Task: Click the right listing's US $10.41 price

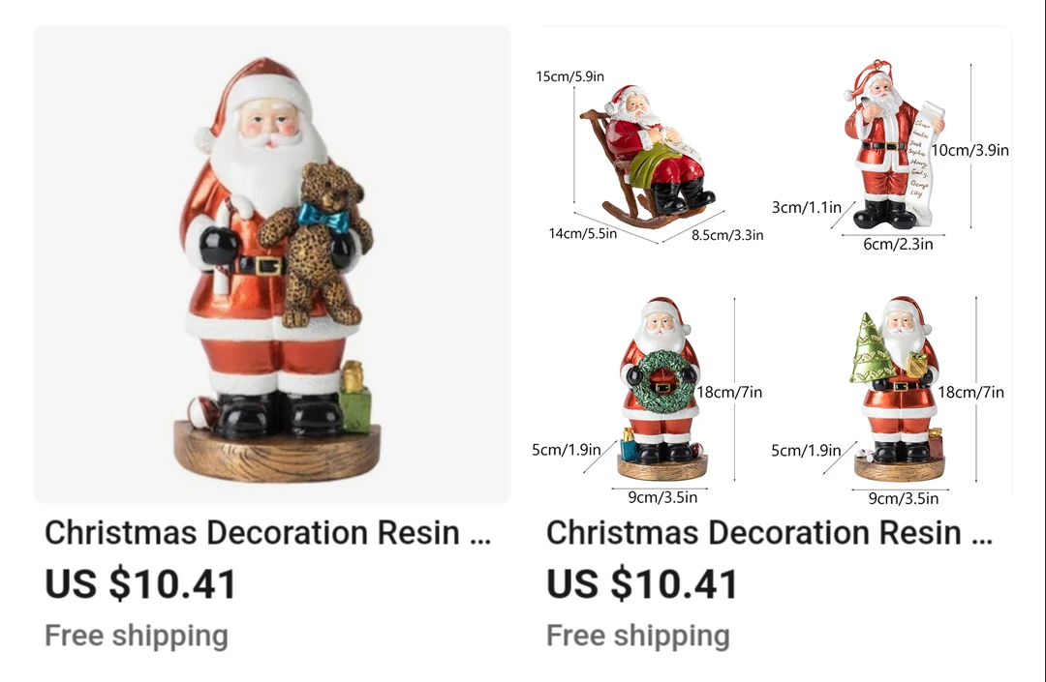Action: 642,584
